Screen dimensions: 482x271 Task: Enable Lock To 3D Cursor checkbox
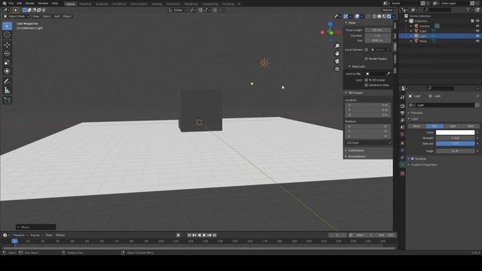tap(366, 80)
